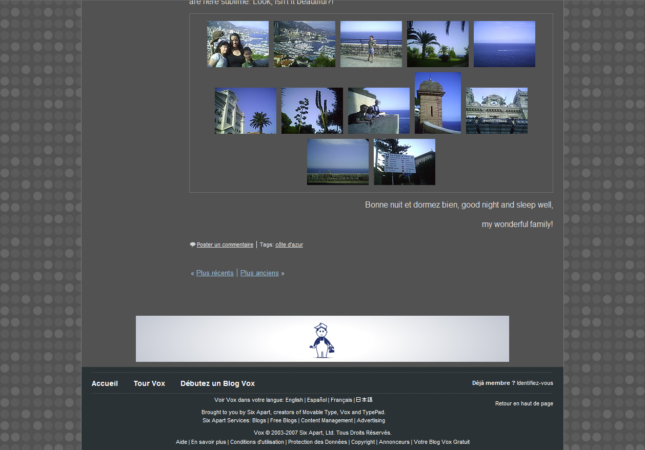This screenshot has width=645, height=450.
Task: Click Débutez un Blog Vox
Action: coord(217,383)
